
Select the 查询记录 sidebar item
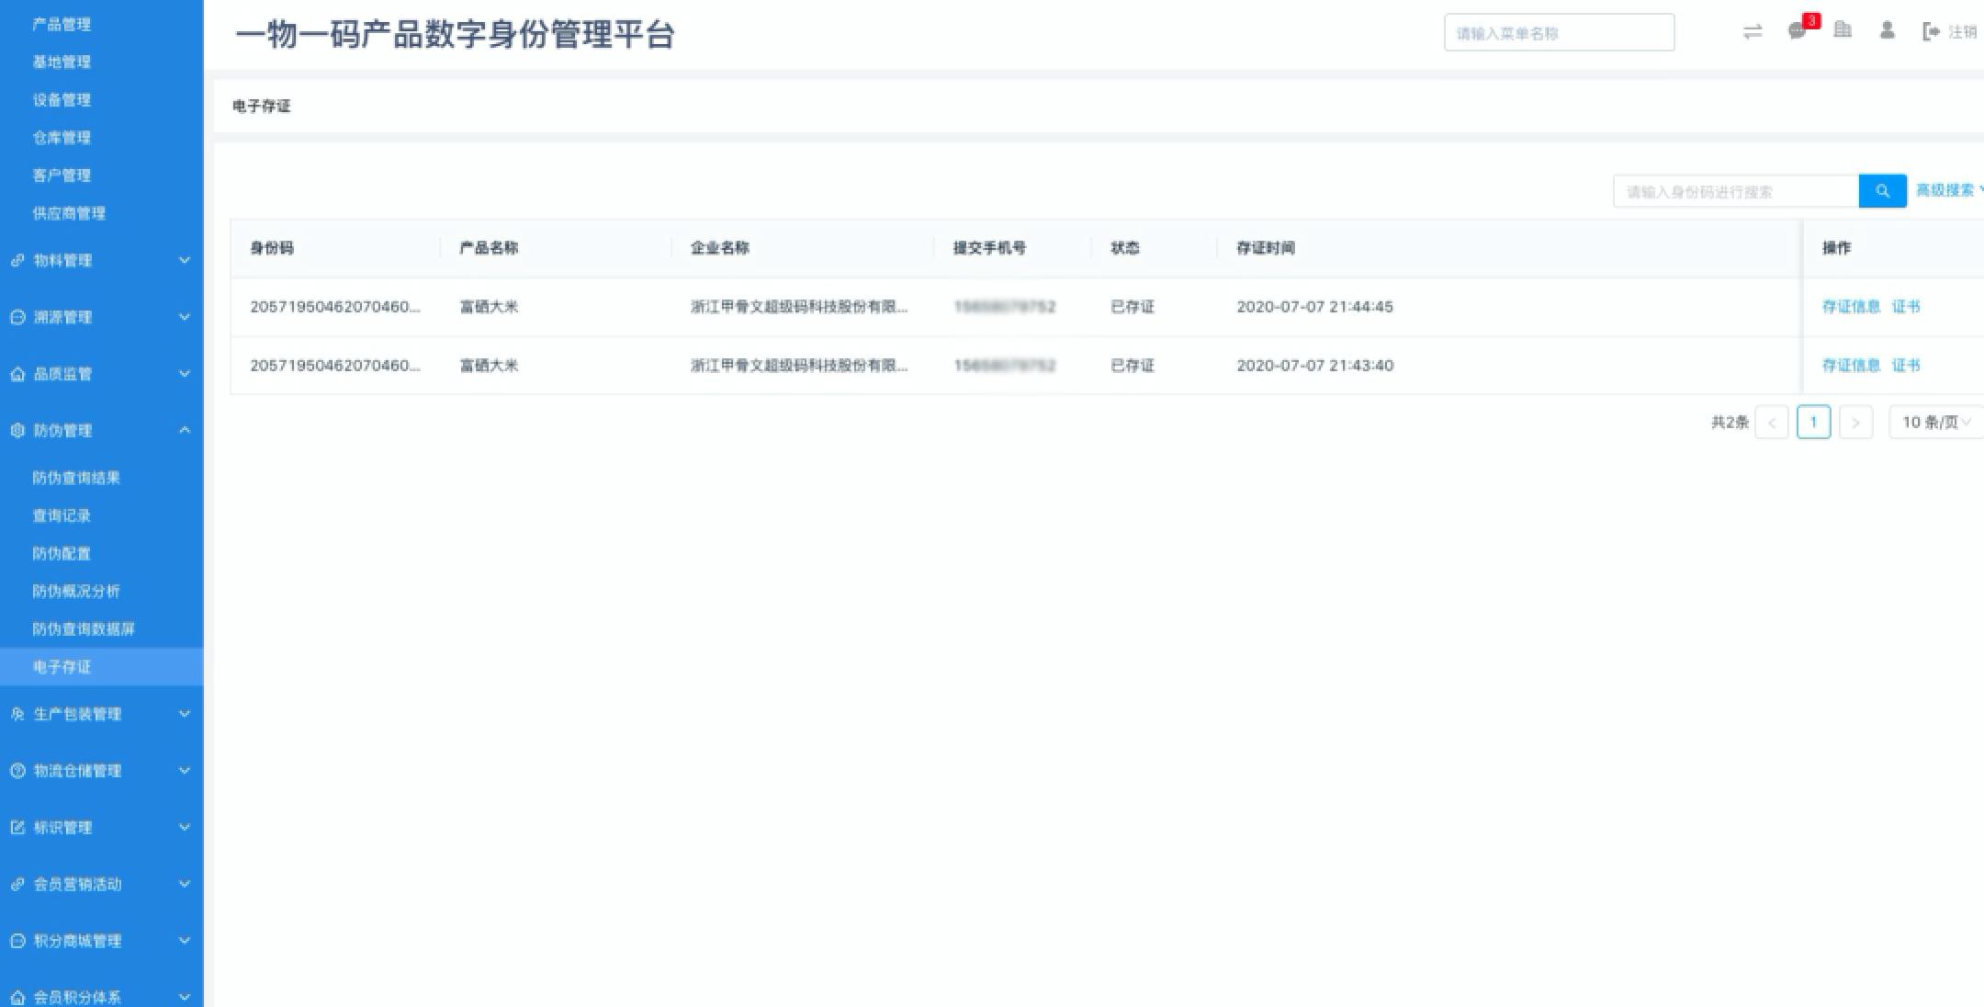(x=62, y=515)
